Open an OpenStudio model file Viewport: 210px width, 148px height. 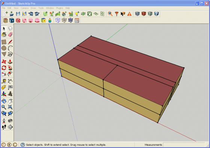point(12,14)
